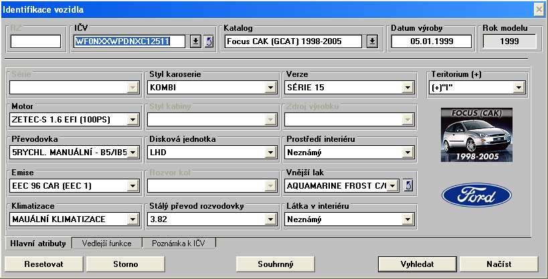
Task: Click the refresh icon next to IČV field
Action: (x=208, y=41)
